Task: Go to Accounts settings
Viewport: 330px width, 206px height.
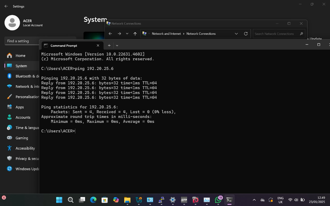Action: (x=23, y=117)
